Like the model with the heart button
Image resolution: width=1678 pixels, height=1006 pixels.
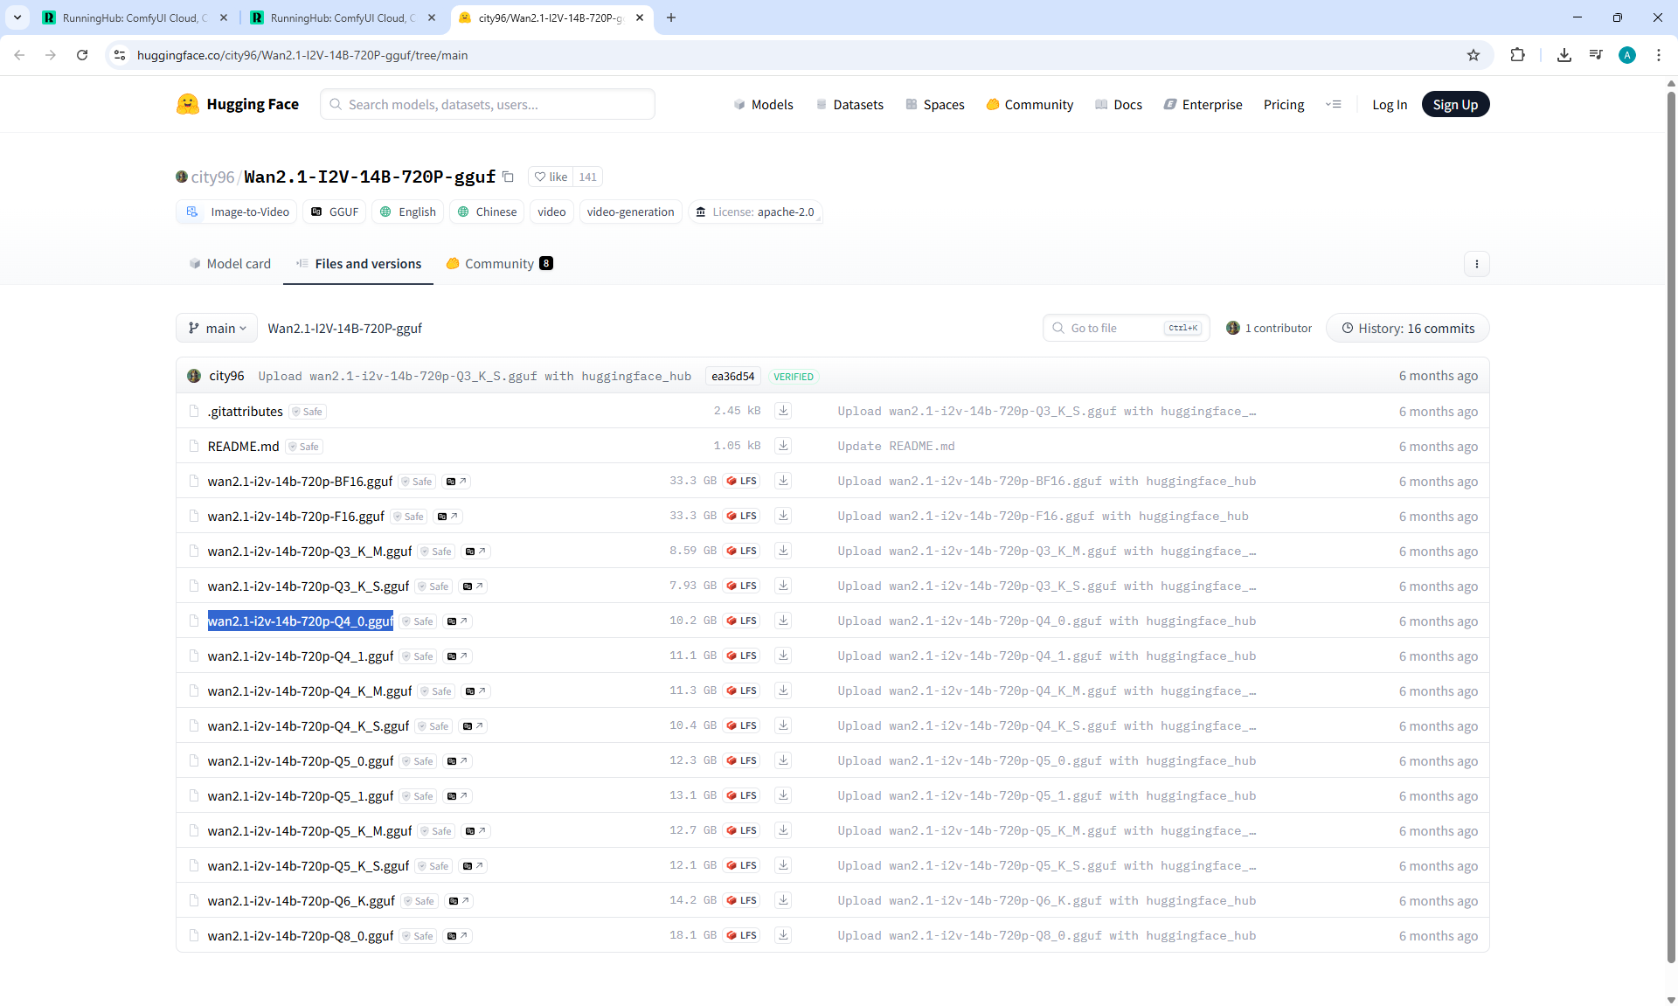(551, 177)
